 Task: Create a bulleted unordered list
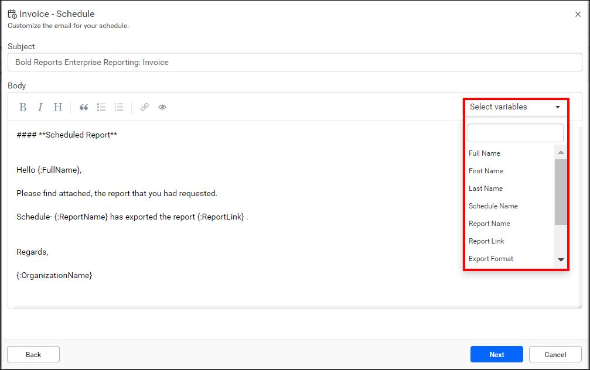101,107
